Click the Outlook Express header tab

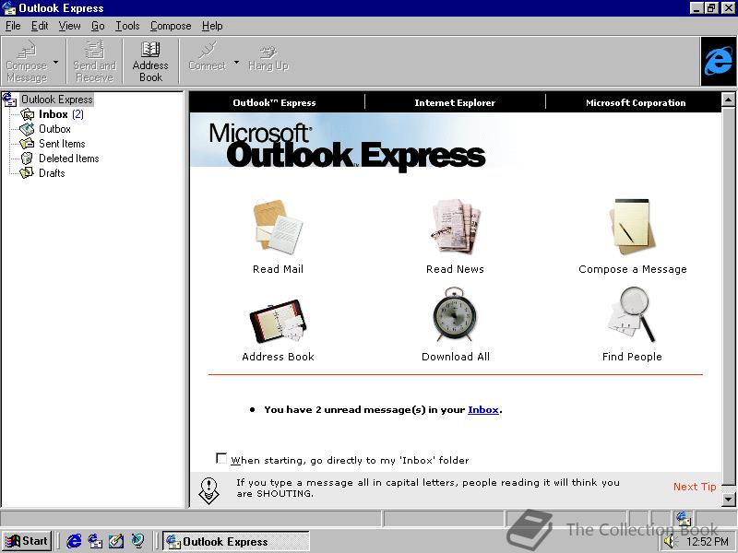(274, 102)
